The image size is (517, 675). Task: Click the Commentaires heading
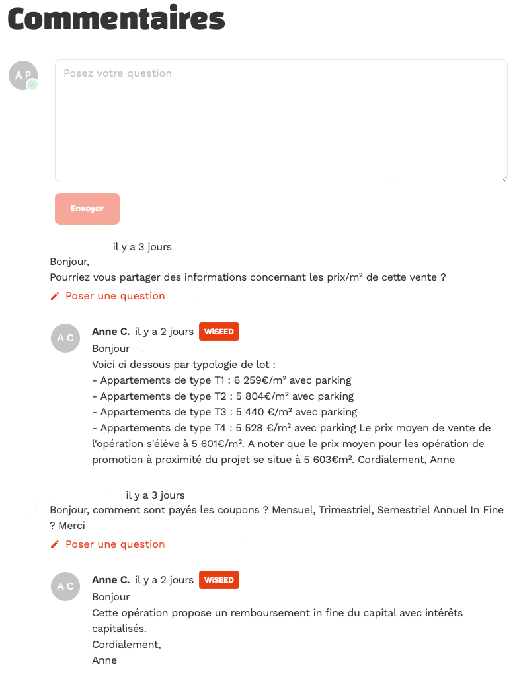116,18
